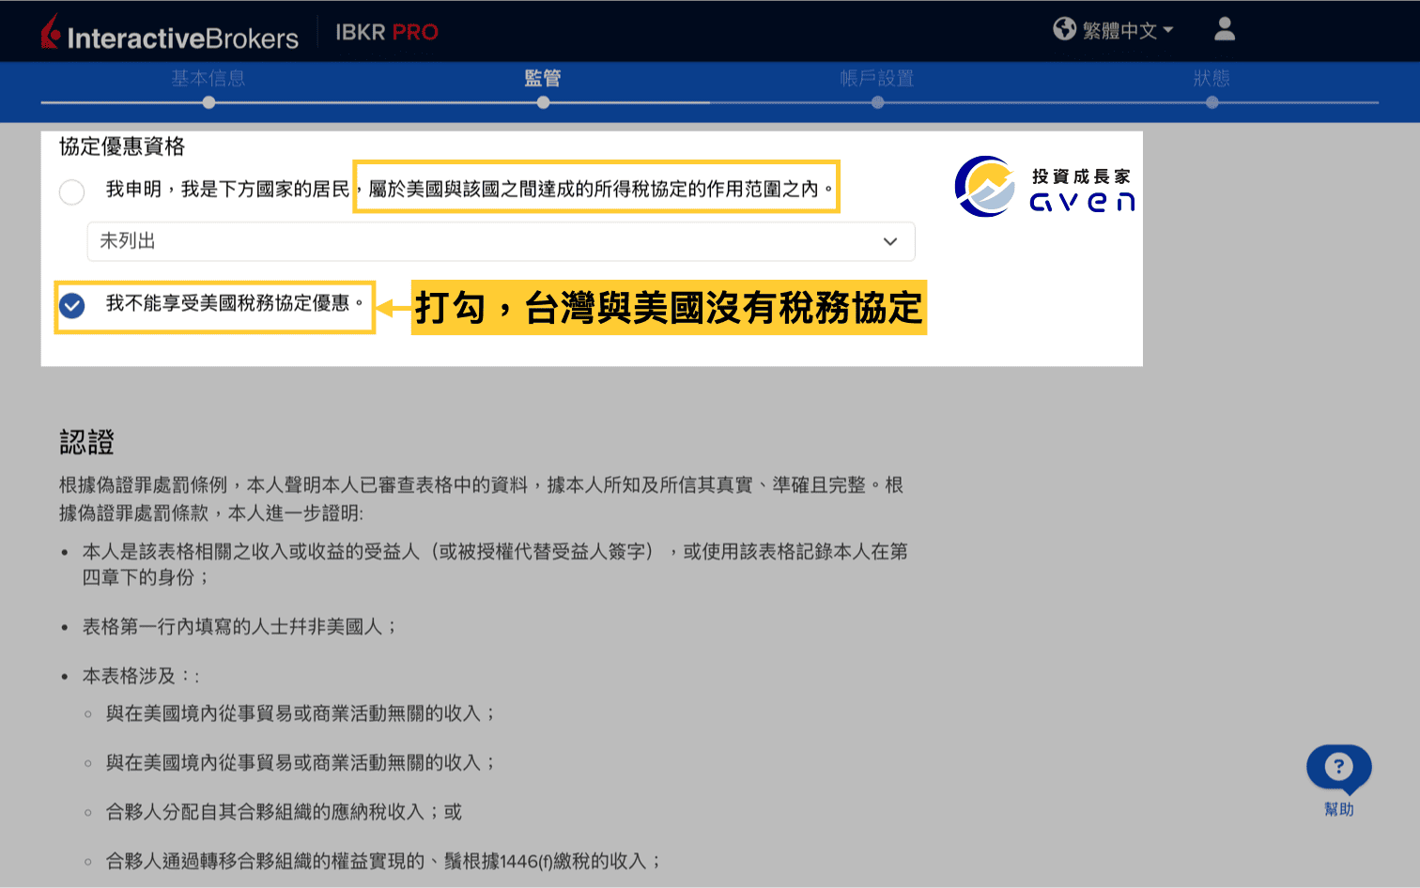Image resolution: width=1420 pixels, height=888 pixels.
Task: Click the IBKR PRO label
Action: (x=386, y=31)
